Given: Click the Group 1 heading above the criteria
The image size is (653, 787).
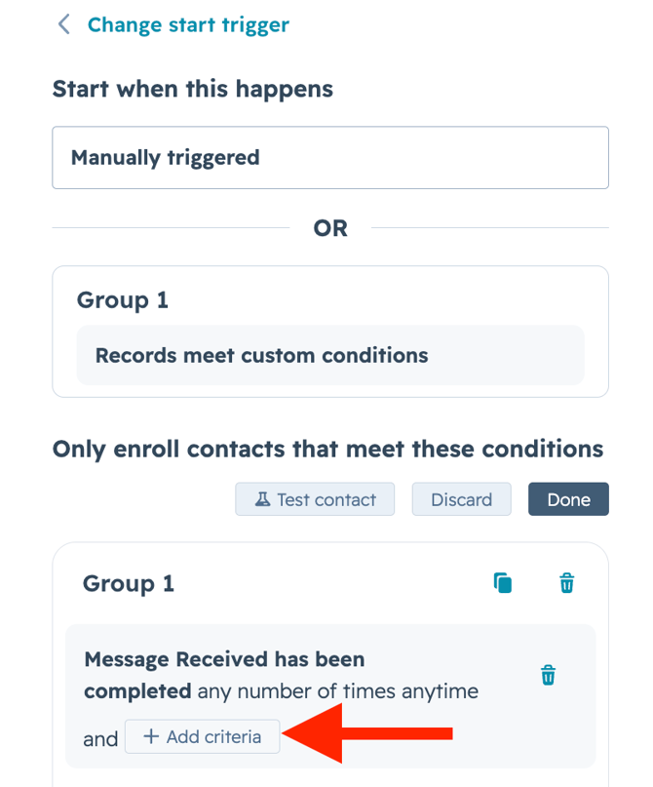Looking at the screenshot, I should pos(129,583).
